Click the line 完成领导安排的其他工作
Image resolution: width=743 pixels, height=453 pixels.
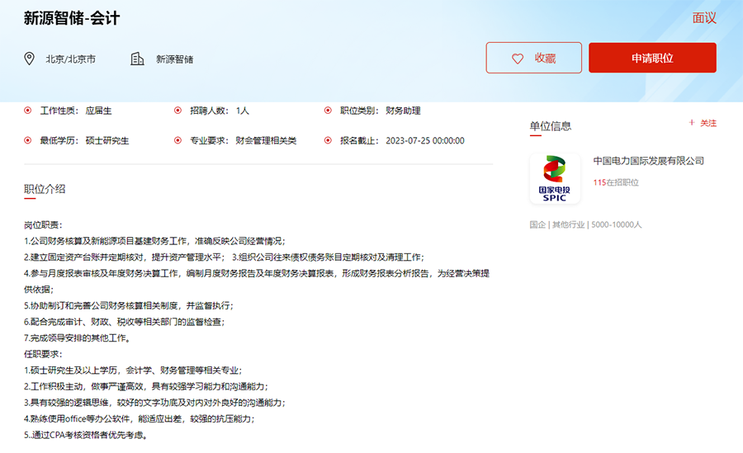pyautogui.click(x=78, y=338)
